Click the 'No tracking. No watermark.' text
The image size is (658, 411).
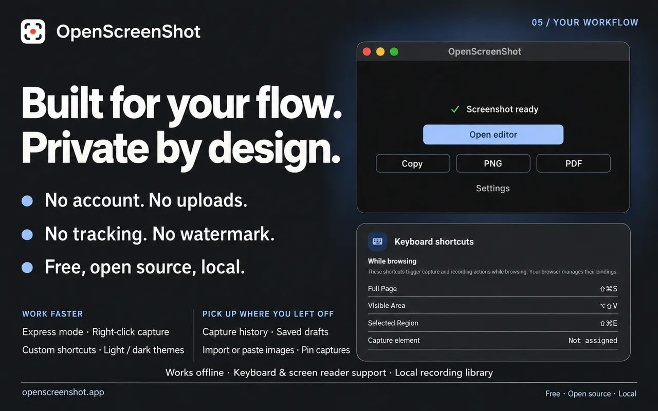coord(160,234)
